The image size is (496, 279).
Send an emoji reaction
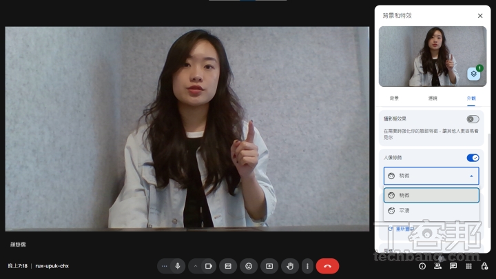[x=249, y=266]
